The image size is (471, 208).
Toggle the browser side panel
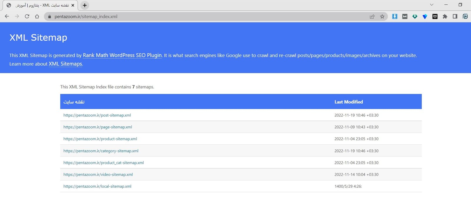[455, 16]
